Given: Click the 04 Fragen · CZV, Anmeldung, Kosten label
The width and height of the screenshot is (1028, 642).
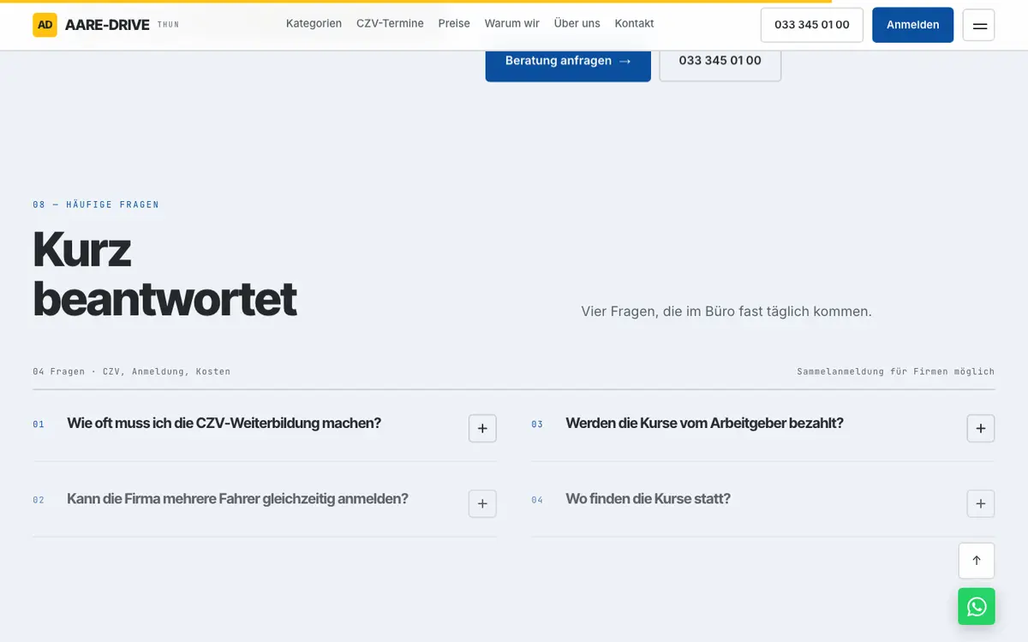Looking at the screenshot, I should (x=131, y=372).
